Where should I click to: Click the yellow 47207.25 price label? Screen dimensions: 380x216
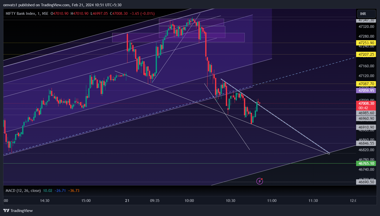click(366, 55)
